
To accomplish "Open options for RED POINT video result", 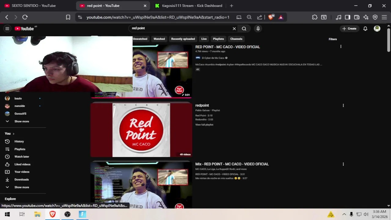I will click(x=341, y=46).
